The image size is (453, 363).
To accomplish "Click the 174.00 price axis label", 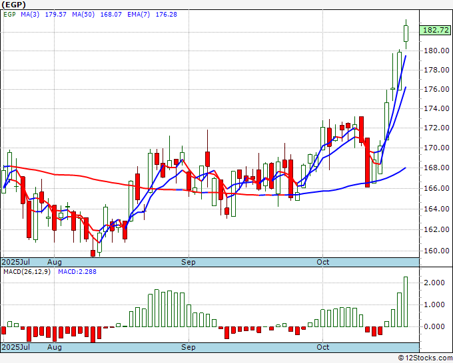I will point(436,108).
